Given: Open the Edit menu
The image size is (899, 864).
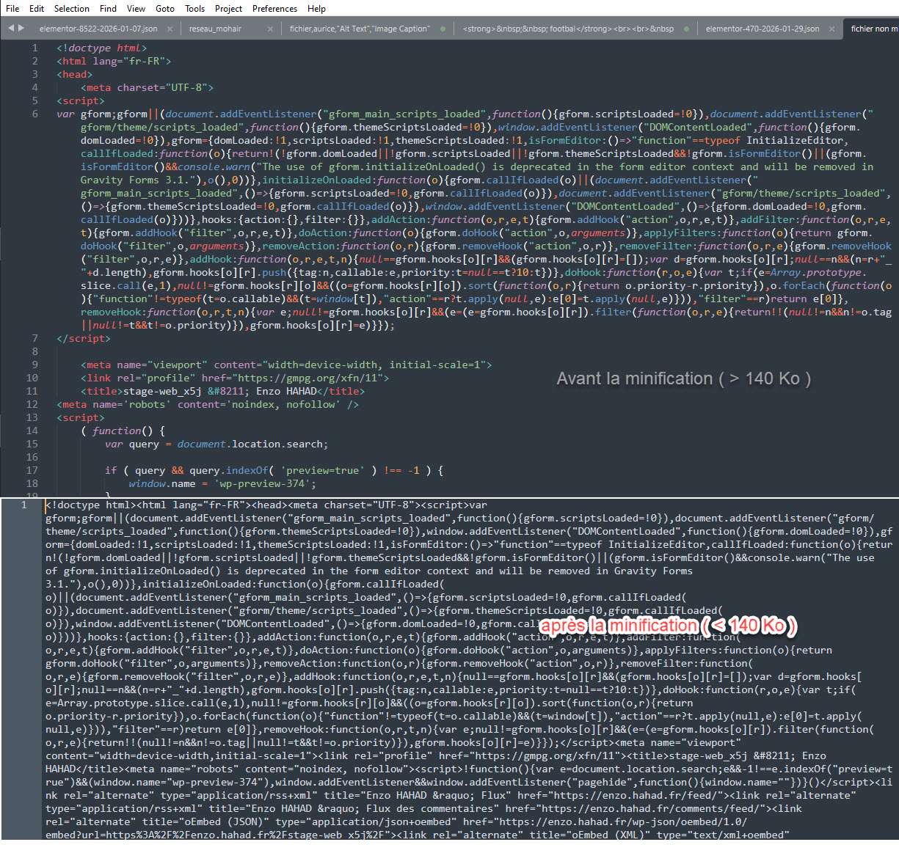Looking at the screenshot, I should 37,8.
